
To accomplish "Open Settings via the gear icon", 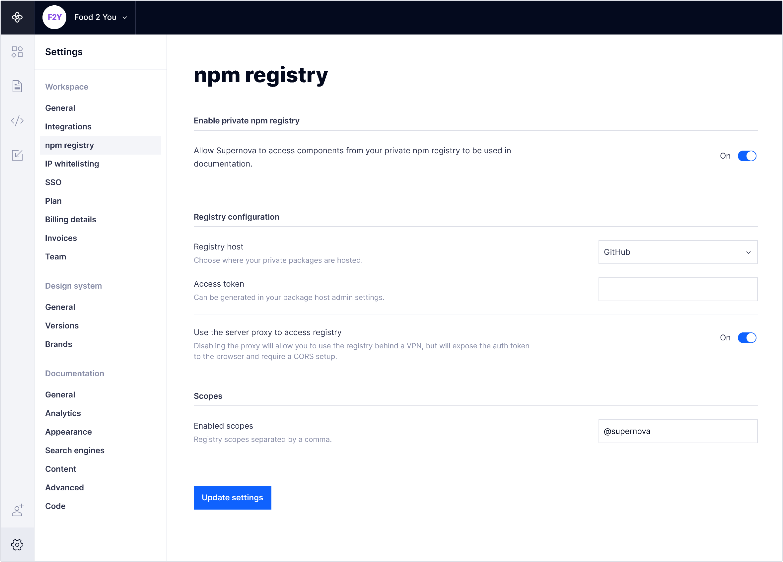I will 17,545.
